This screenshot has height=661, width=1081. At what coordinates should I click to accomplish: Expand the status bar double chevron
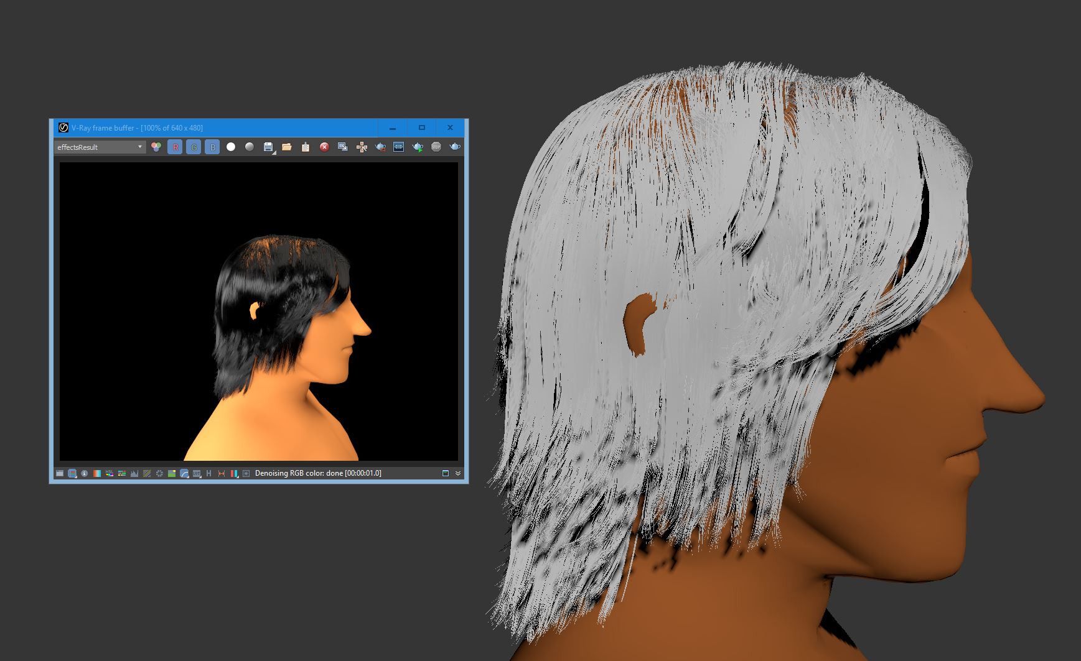[x=458, y=473]
